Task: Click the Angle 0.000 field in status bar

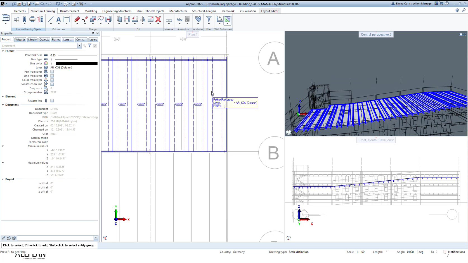Action: click(410, 252)
